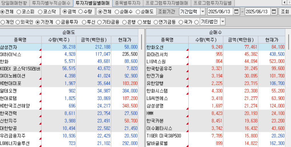Screen dimensions: 291x147
Task: Select the 국가 investor radio
Action: coord(180,22)
